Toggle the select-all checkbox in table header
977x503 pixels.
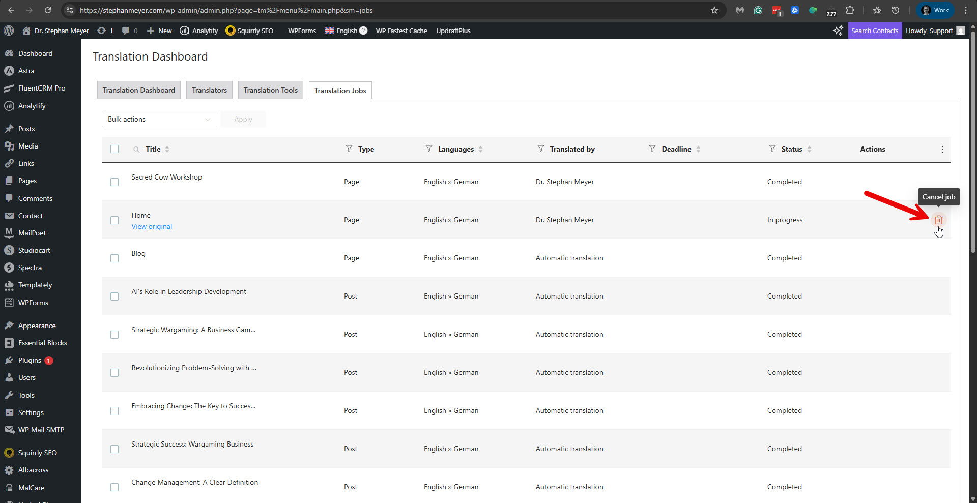(x=114, y=149)
